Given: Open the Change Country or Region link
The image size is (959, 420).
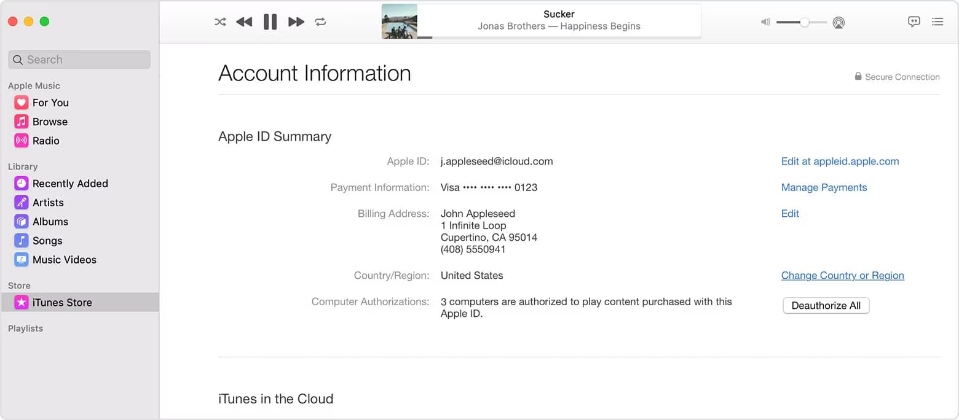Looking at the screenshot, I should 842,276.
